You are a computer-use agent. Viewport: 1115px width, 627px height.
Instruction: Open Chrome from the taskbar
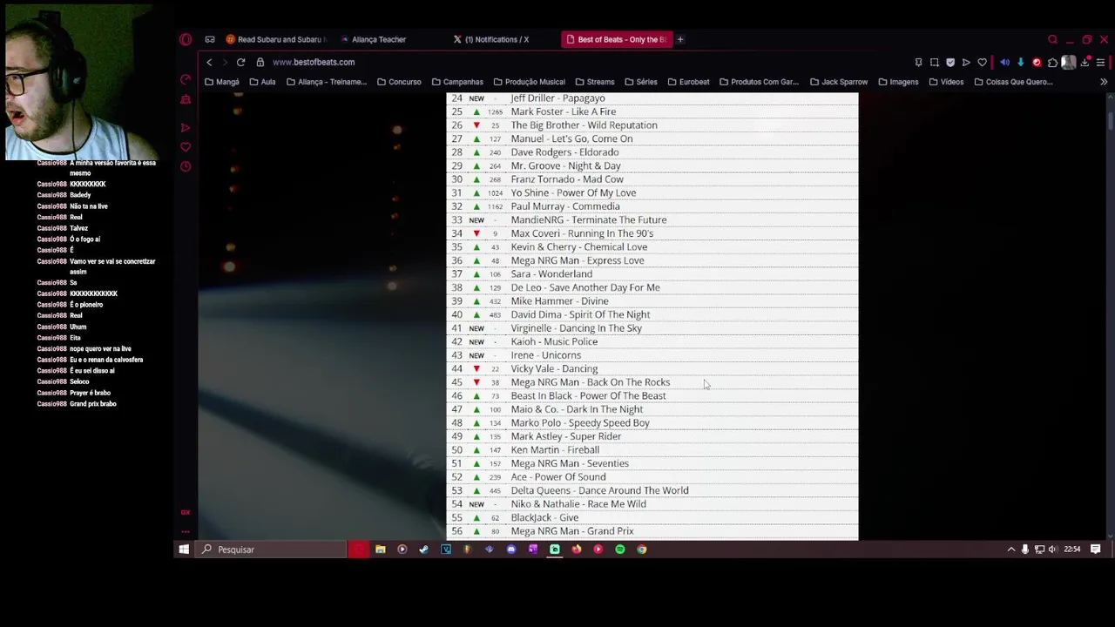click(x=642, y=549)
